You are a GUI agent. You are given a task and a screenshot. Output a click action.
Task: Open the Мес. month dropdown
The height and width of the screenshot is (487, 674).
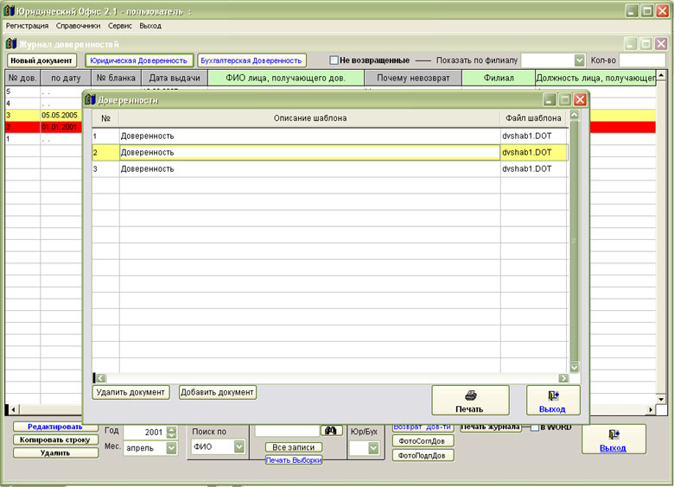(x=171, y=448)
